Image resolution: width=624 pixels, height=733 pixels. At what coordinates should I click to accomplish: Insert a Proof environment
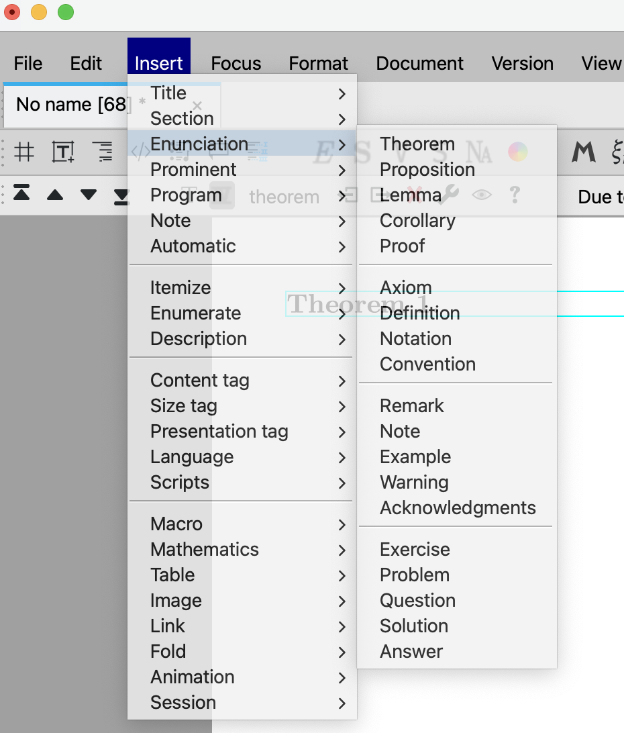click(x=402, y=246)
